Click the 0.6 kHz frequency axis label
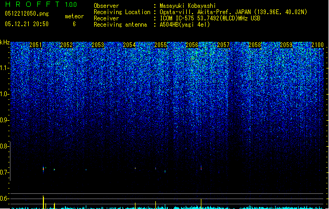Viewport: 329px width, 209px height. pyautogui.click(x=5, y=199)
